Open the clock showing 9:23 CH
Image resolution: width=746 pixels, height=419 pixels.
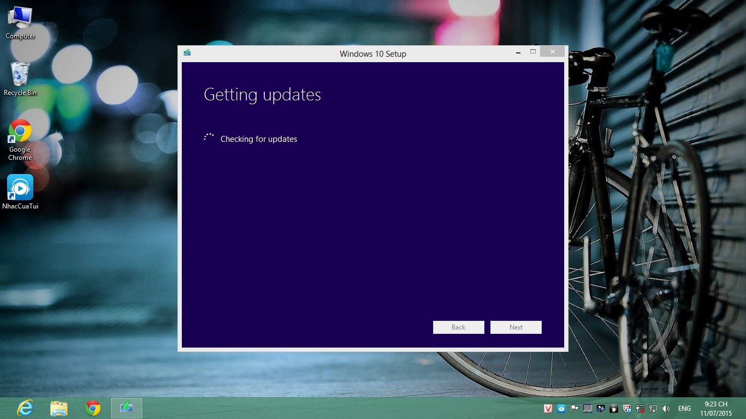click(x=716, y=408)
